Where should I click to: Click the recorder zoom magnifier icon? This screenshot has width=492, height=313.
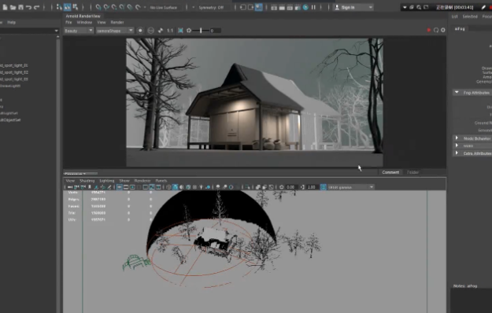click(x=419, y=7)
